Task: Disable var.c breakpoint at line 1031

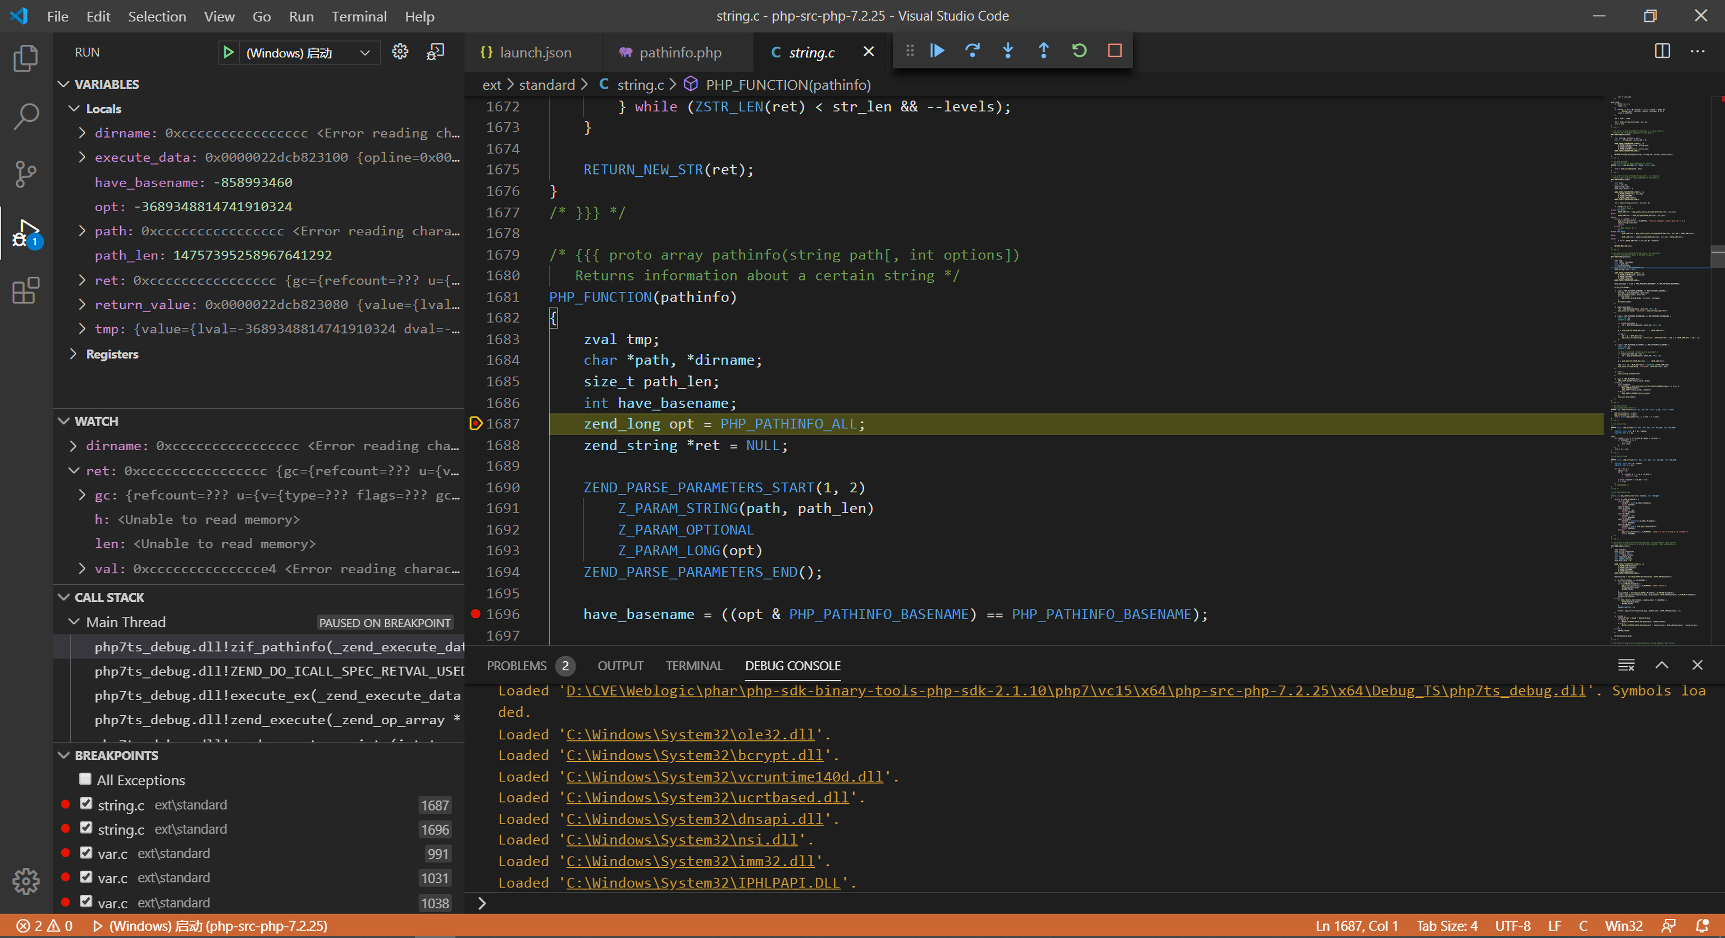Action: [86, 877]
